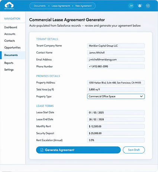
Task: Go to Documents breadcrumb
Action: (x=40, y=6)
